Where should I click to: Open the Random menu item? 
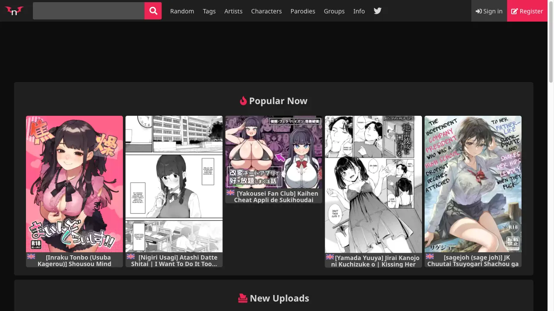[182, 11]
